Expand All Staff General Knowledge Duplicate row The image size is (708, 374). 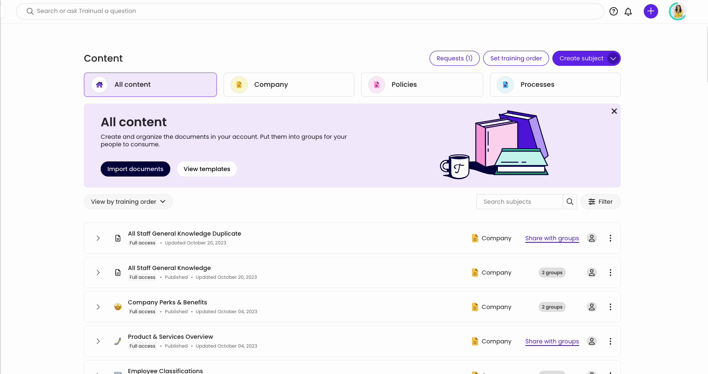(98, 238)
